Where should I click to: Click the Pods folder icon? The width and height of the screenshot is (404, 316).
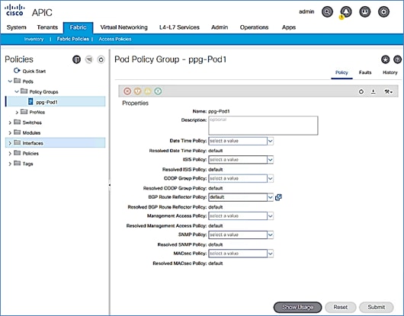tap(18, 81)
